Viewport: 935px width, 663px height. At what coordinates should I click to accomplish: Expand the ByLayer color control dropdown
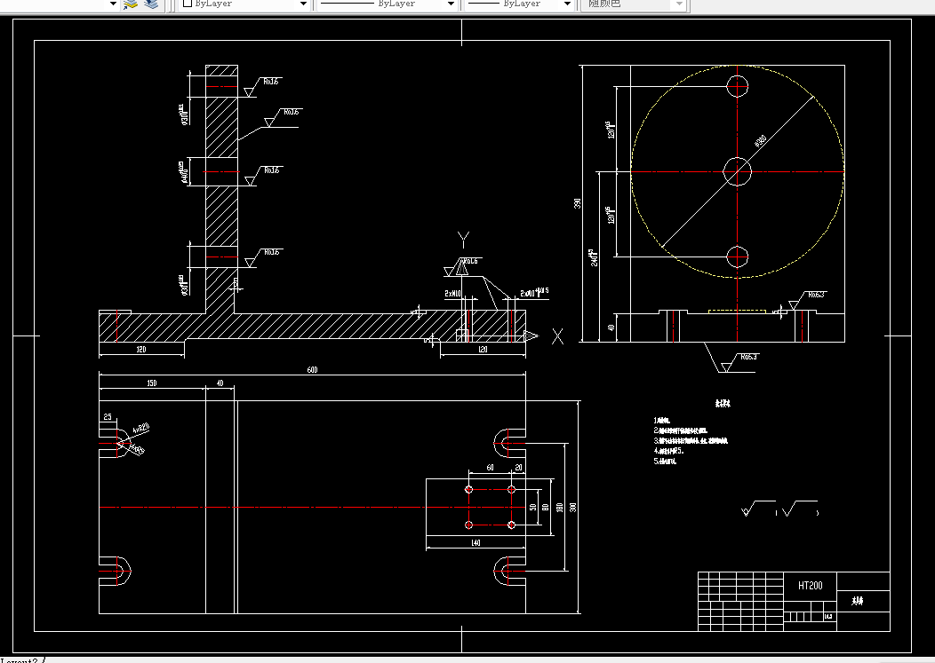tap(303, 4)
